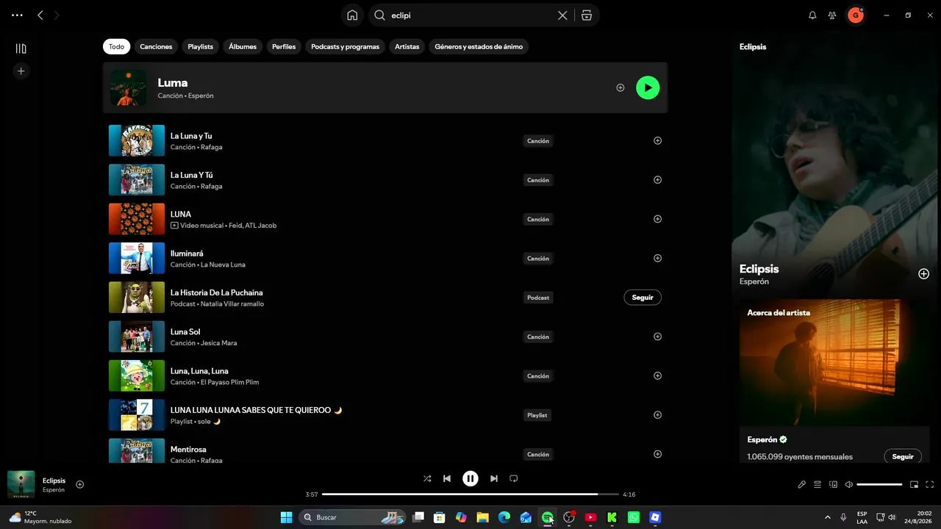Open the profile menu with the G avatar
Image resolution: width=941 pixels, height=529 pixels.
click(856, 15)
